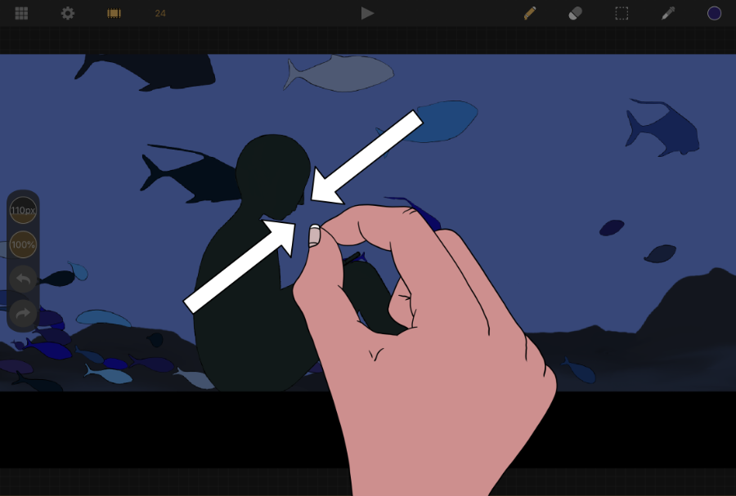The height and width of the screenshot is (496, 736).
Task: Select the eraser tool
Action: click(576, 13)
